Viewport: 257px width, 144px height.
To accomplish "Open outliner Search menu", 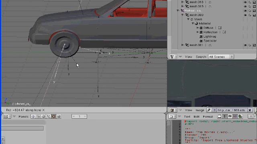I will click(x=201, y=57).
